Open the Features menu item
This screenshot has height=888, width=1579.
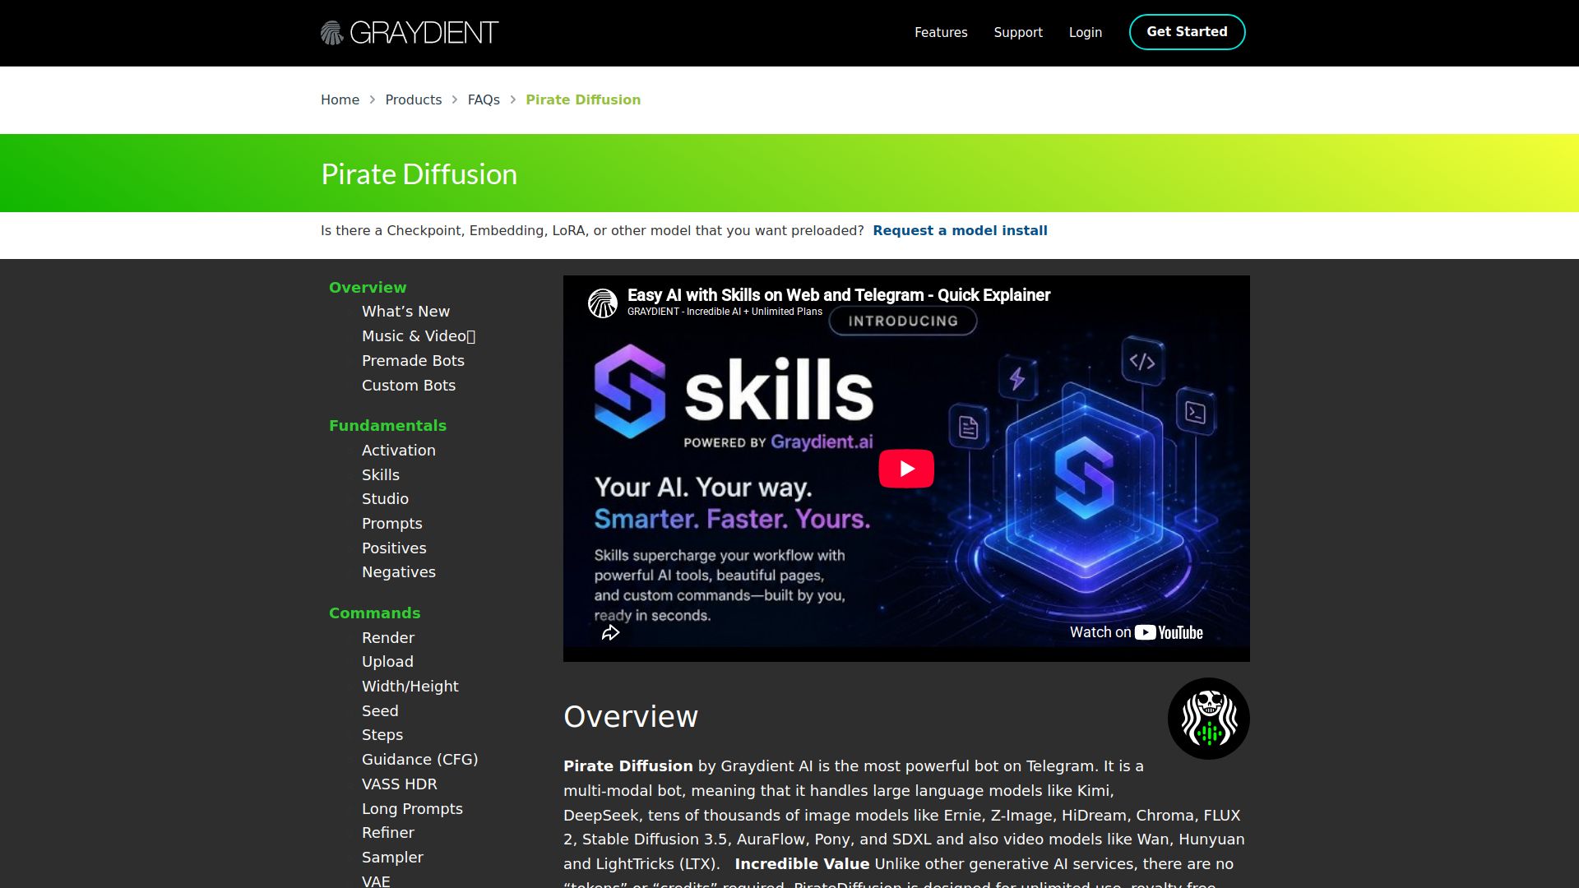click(x=941, y=32)
